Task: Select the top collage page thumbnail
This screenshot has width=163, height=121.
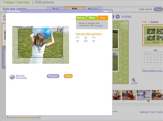Action: click(153, 35)
